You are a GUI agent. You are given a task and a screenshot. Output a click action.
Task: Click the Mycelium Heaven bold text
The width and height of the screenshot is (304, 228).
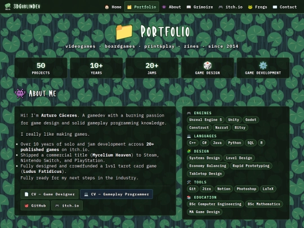pos(111,155)
